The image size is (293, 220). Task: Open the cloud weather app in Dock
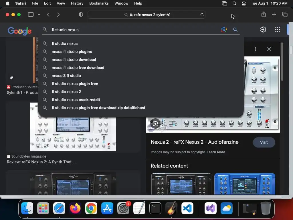227,208
